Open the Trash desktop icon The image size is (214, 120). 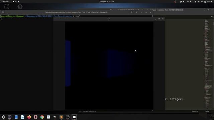click(x=7, y=6)
